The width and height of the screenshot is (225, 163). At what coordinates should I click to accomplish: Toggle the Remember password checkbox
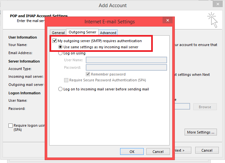point(88,74)
